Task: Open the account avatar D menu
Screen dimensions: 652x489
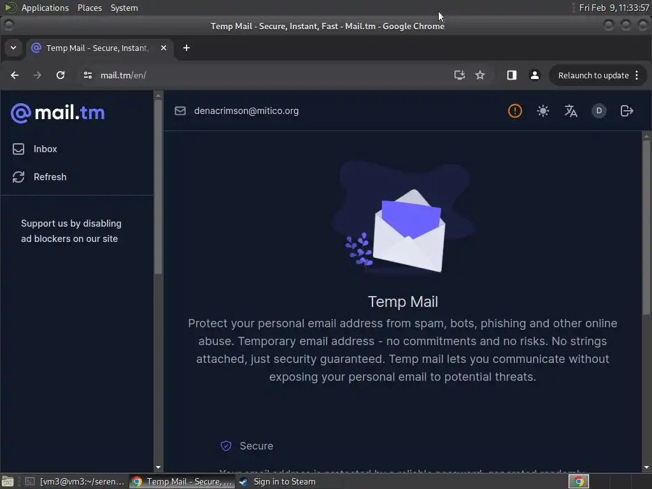Action: tap(599, 111)
